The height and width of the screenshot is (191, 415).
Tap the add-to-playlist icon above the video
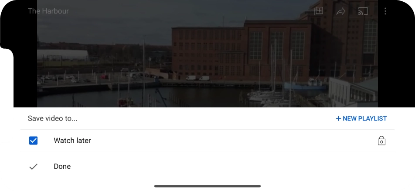[x=319, y=11]
